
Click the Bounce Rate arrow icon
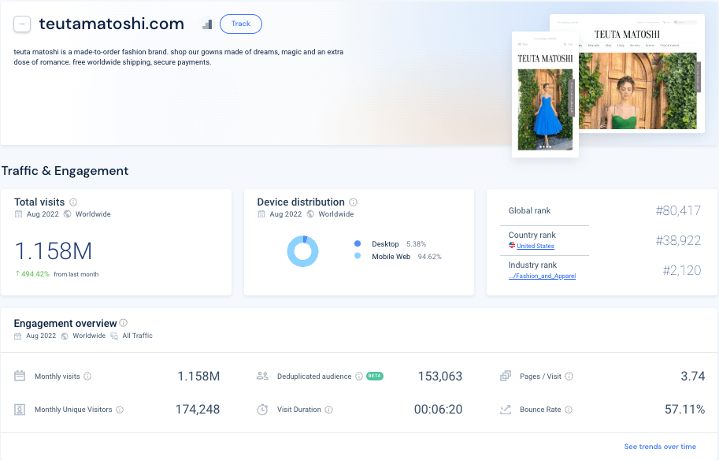506,410
